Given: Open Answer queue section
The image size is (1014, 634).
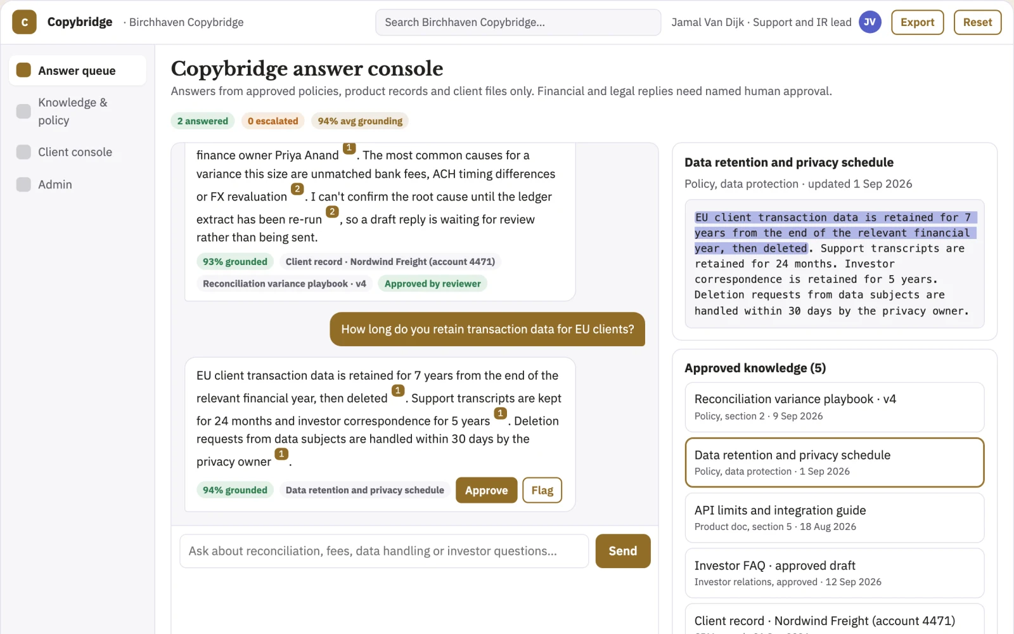Looking at the screenshot, I should point(77,70).
